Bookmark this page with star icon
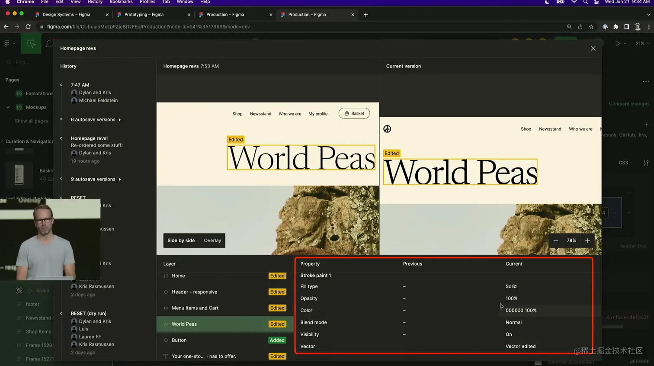The height and width of the screenshot is (366, 654). [x=591, y=27]
